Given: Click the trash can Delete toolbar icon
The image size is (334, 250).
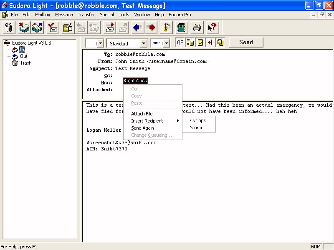Looking at the screenshot, I should click(9, 27).
